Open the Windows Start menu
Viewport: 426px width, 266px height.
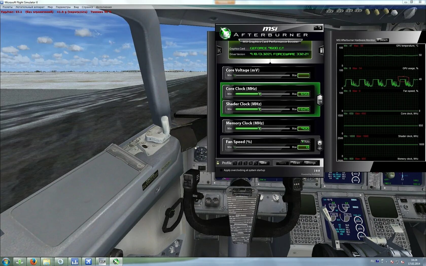(x=6, y=262)
